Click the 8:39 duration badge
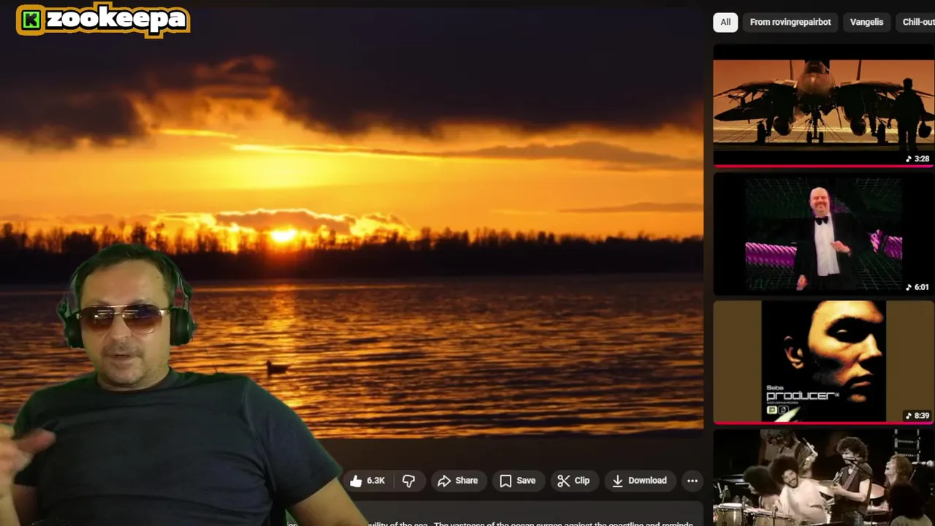The height and width of the screenshot is (526, 935). click(x=917, y=416)
